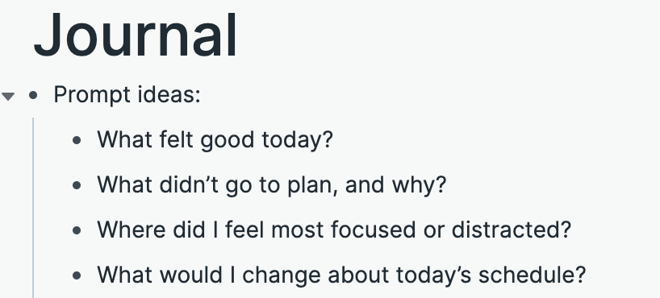This screenshot has height=298, width=660.
Task: Click the What would I change about today's schedule line
Action: [x=341, y=275]
